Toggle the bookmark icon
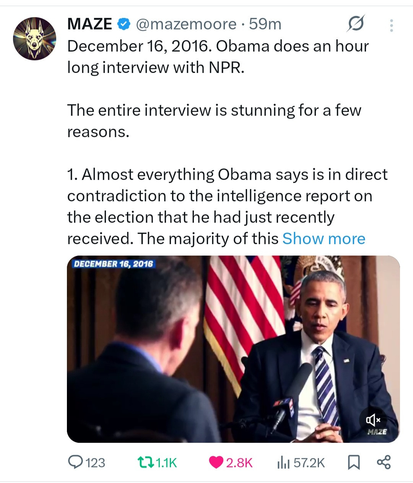Screen dimensions: 413x483 pos(353,463)
